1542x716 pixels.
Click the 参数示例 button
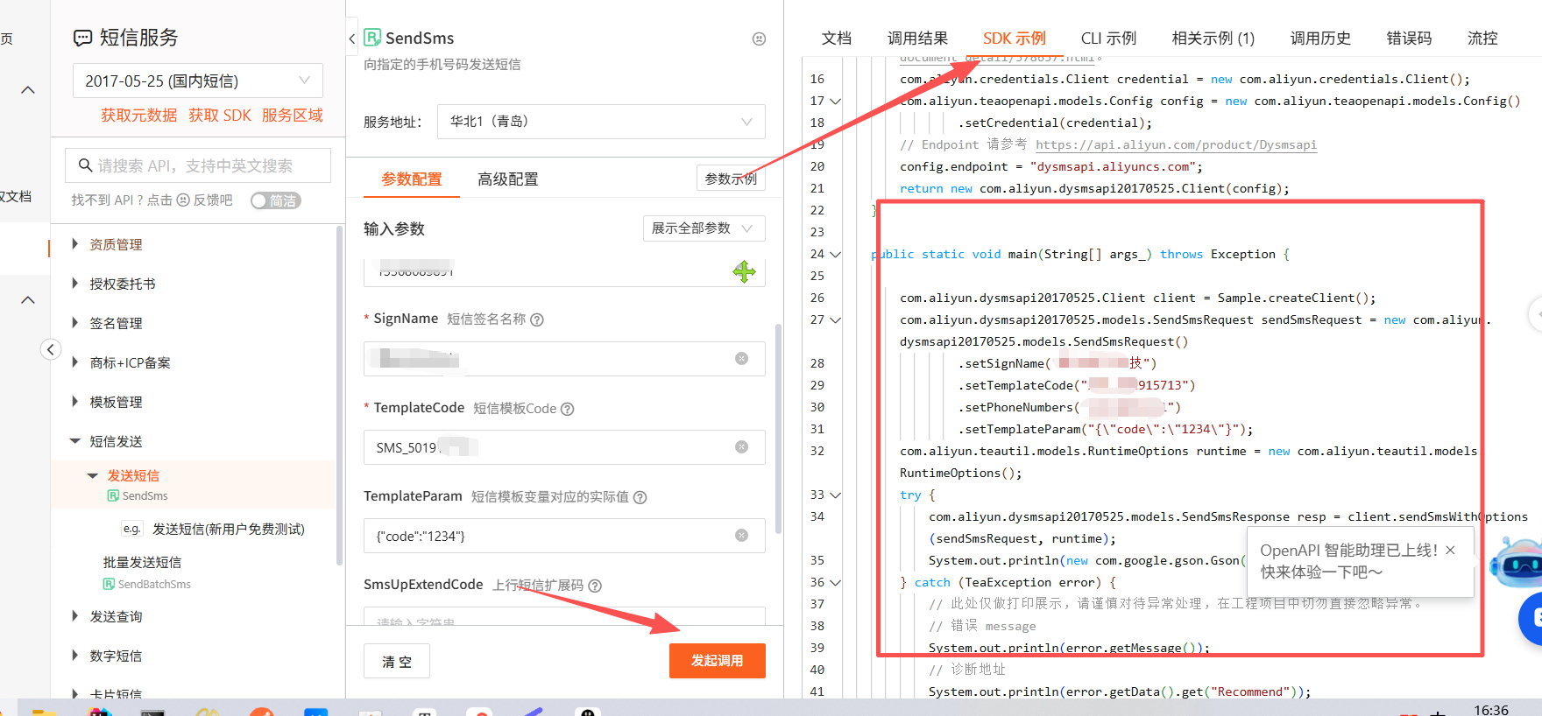tap(731, 179)
